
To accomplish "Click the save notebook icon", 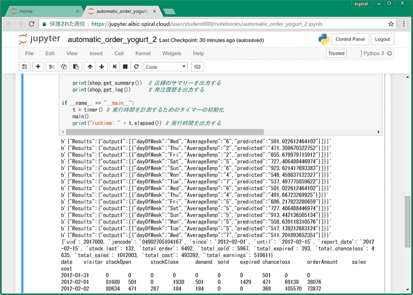I will click(x=24, y=66).
